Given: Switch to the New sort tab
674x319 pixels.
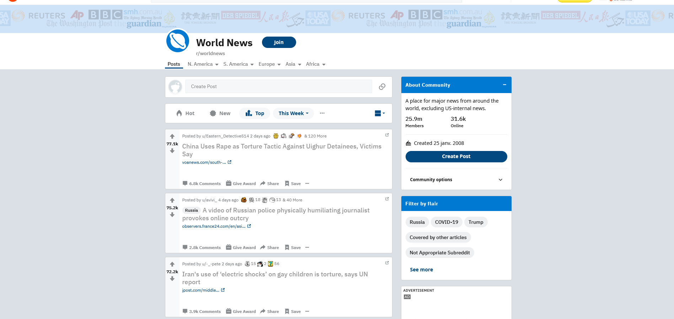Looking at the screenshot, I should click(220, 113).
